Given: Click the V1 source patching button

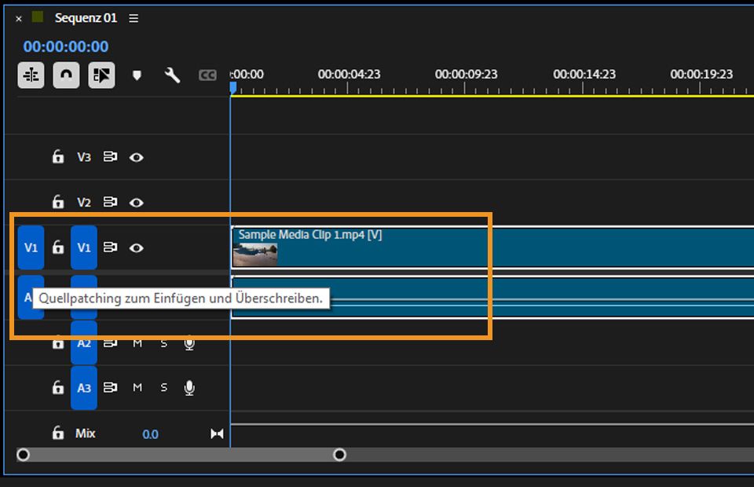Looking at the screenshot, I should 31,248.
